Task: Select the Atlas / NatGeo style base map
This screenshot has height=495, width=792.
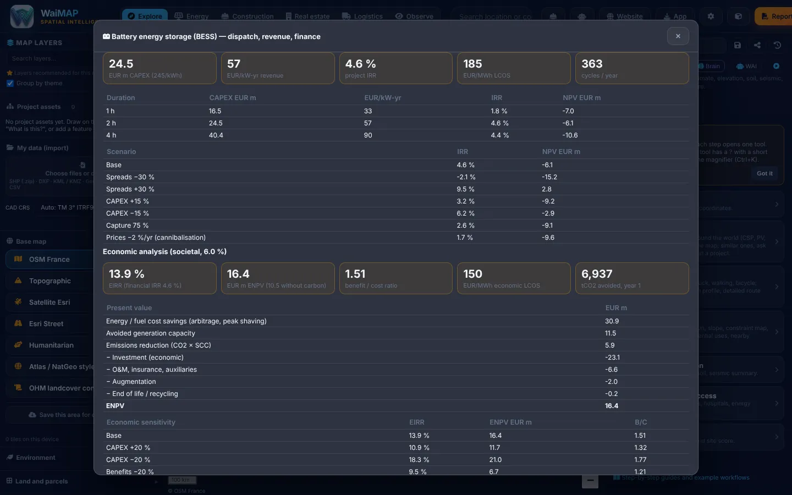Action: 50,366
